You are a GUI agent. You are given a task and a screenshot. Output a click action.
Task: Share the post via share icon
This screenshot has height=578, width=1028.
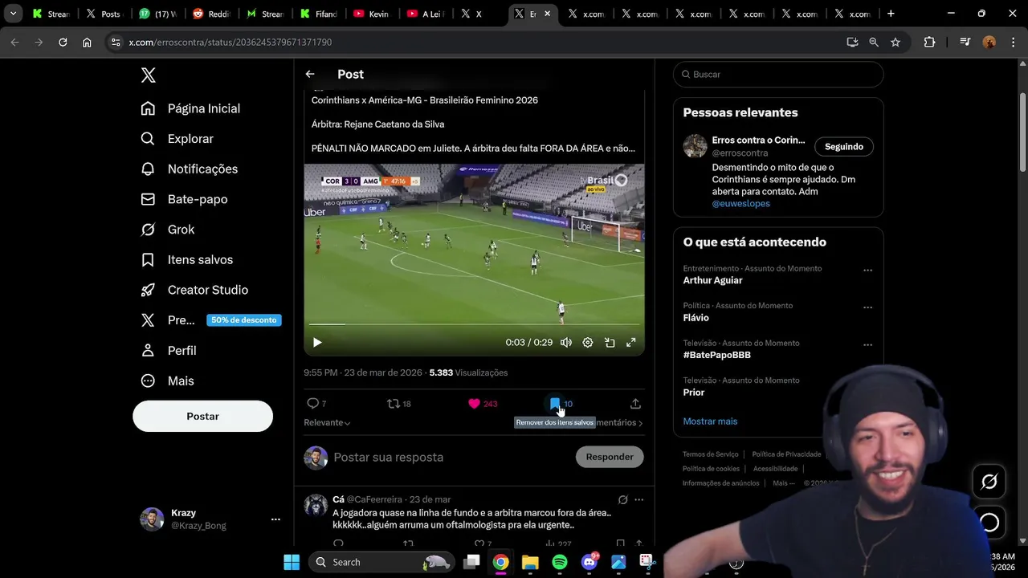pyautogui.click(x=635, y=404)
